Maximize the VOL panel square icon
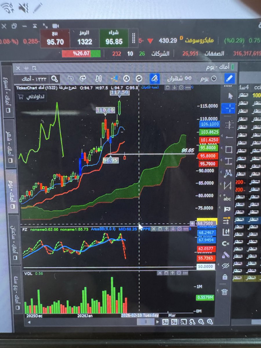 coord(166,273)
